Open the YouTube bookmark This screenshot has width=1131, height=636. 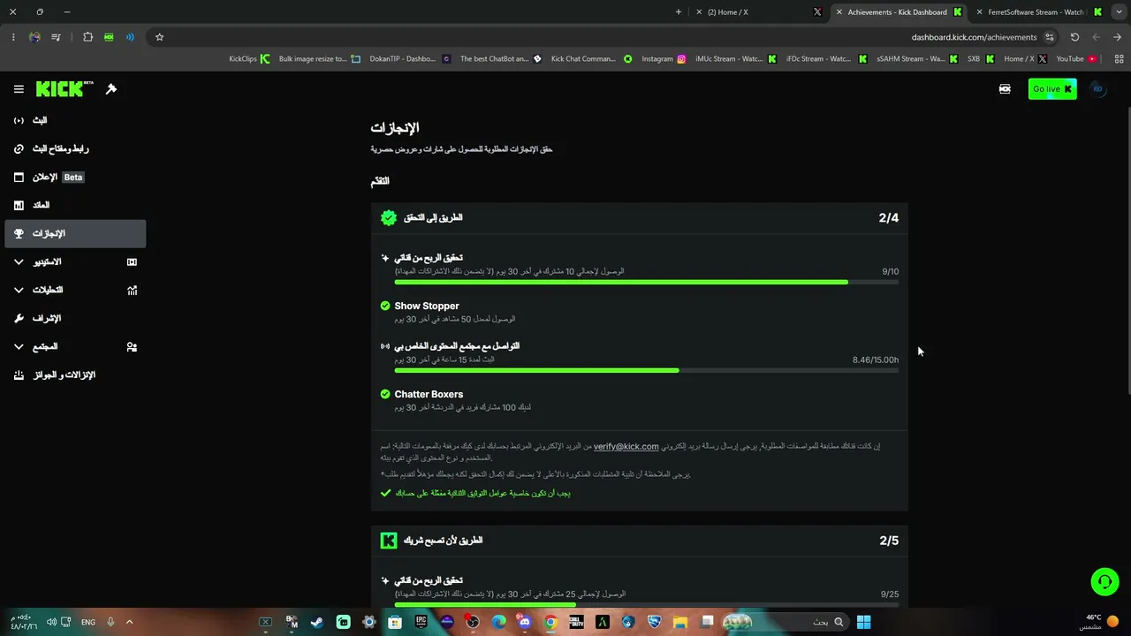pyautogui.click(x=1076, y=59)
